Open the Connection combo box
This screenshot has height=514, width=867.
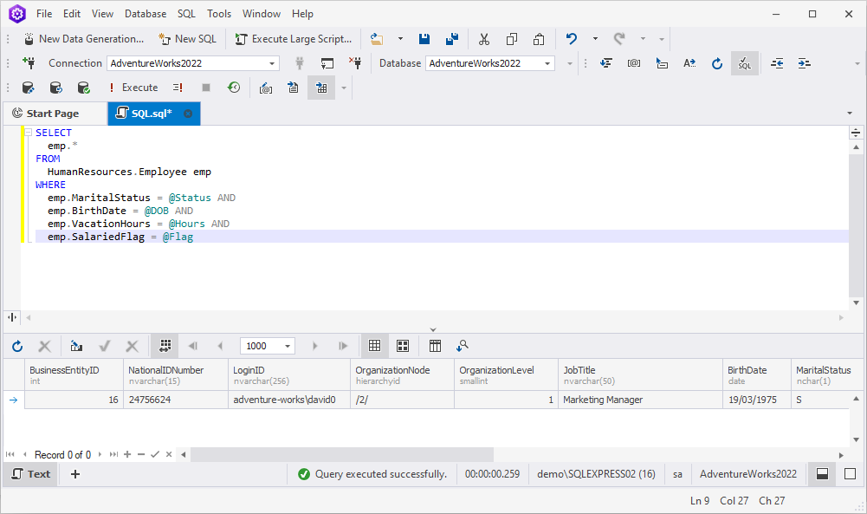193,63
